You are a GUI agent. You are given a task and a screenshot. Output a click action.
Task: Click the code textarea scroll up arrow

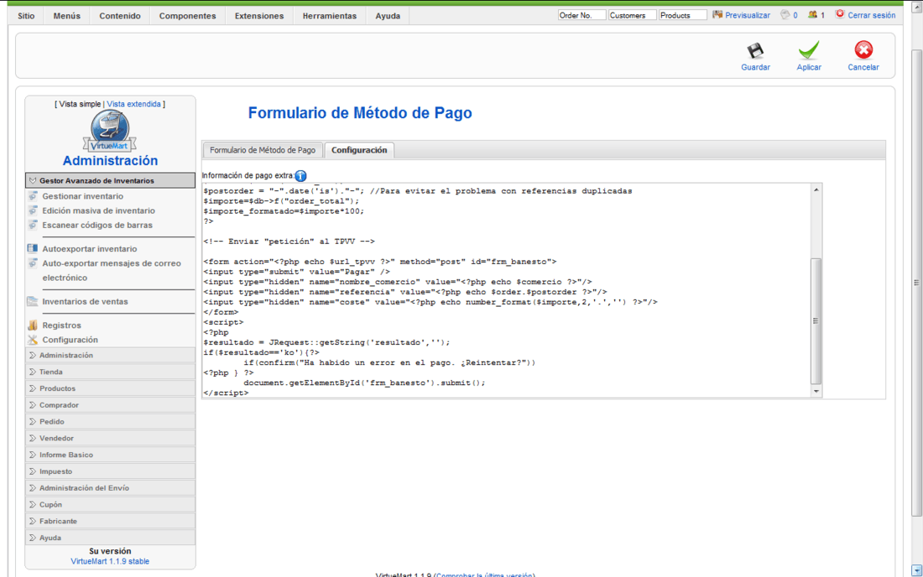(816, 190)
